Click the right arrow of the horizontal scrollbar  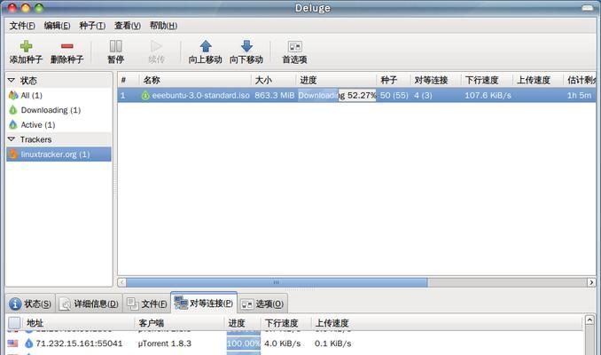coord(591,282)
